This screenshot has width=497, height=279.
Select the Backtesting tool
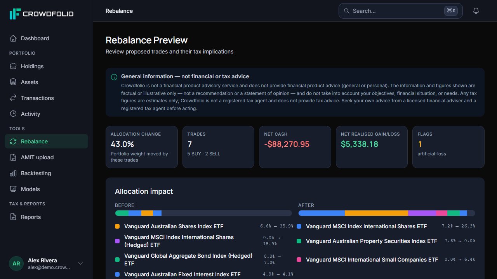[46, 173]
